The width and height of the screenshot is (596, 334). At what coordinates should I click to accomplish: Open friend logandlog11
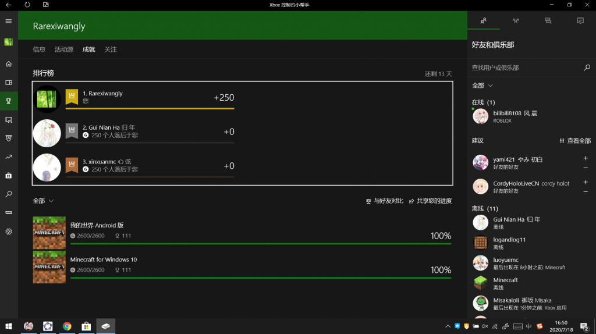point(531,243)
